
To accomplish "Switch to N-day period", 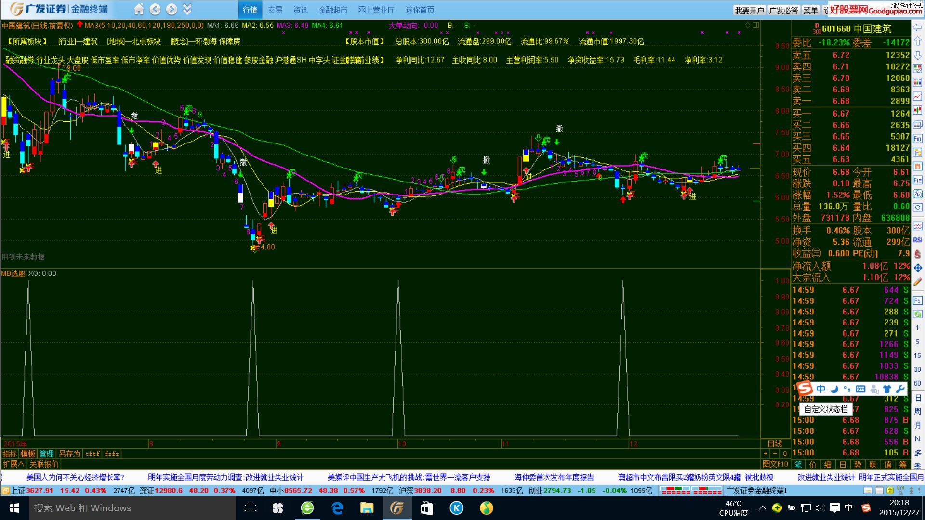I will coord(917,439).
